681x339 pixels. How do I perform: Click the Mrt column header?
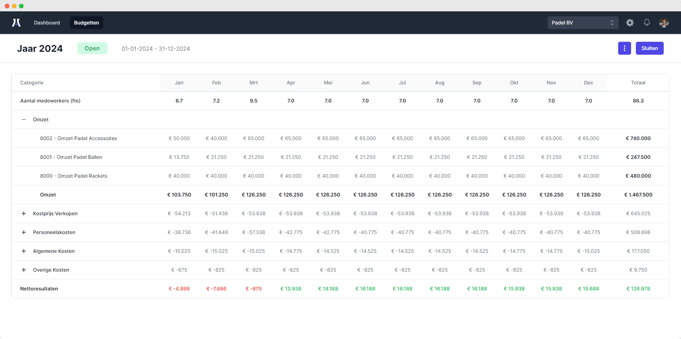pos(254,83)
